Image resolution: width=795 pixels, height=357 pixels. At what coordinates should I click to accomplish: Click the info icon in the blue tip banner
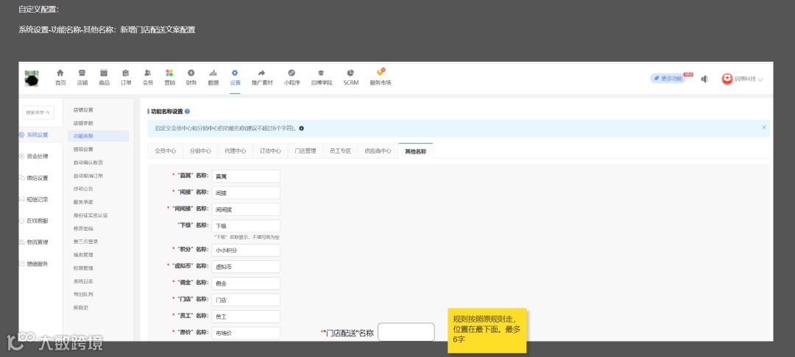click(301, 129)
